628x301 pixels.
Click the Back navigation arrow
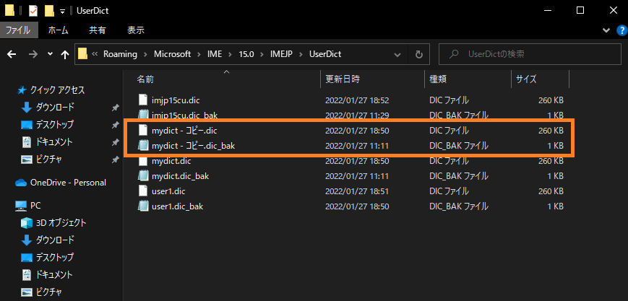coord(12,54)
